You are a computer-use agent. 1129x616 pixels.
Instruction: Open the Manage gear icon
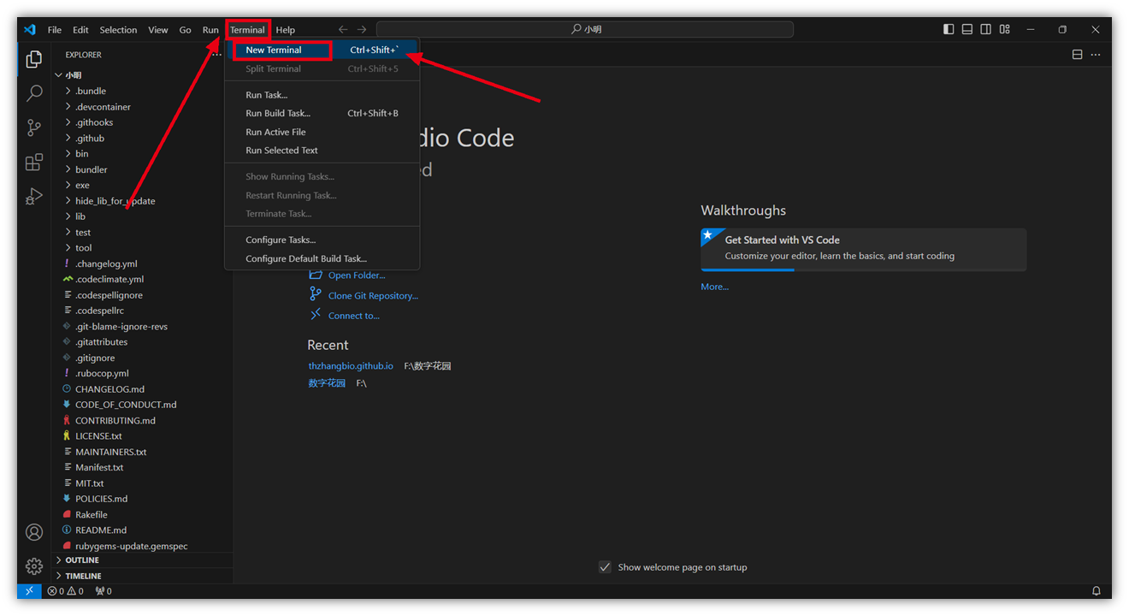pyautogui.click(x=34, y=566)
